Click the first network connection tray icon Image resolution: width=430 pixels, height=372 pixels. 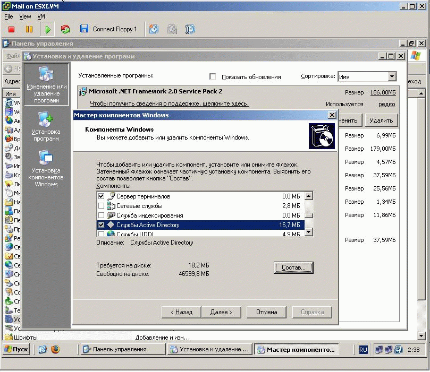click(x=379, y=350)
